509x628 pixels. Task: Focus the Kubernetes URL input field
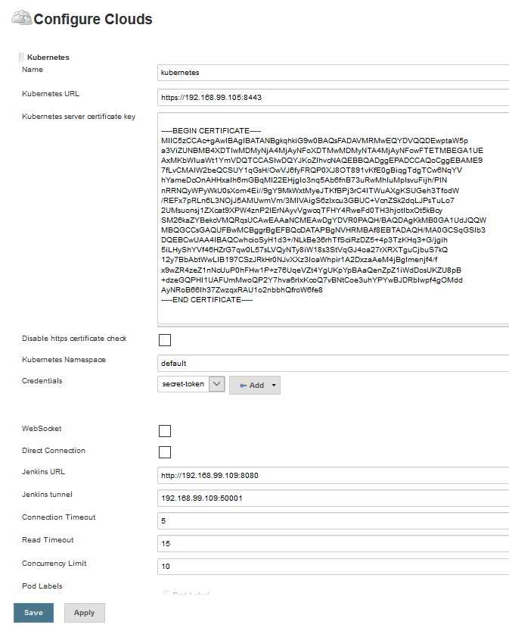[333, 97]
